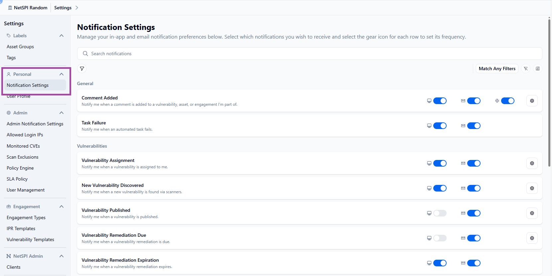
Task: Click the briefcase icon next to Engagement
Action: point(9,207)
